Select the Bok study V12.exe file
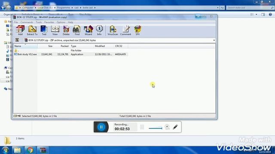Screen dimensions: 275x154 pos(71,54)
